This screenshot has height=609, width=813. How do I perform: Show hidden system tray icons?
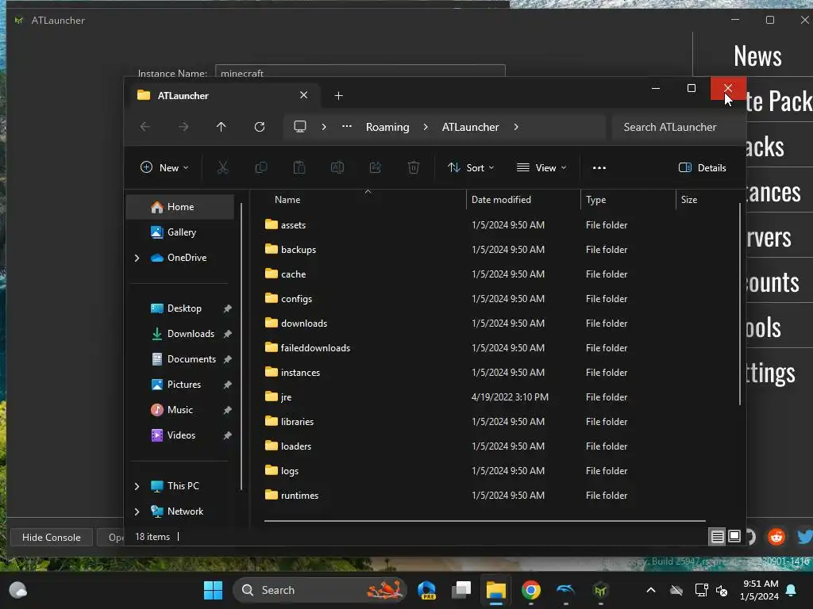[x=651, y=590]
